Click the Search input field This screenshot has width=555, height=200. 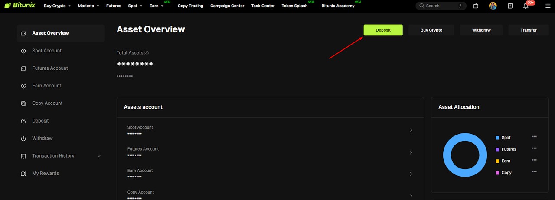pyautogui.click(x=438, y=6)
